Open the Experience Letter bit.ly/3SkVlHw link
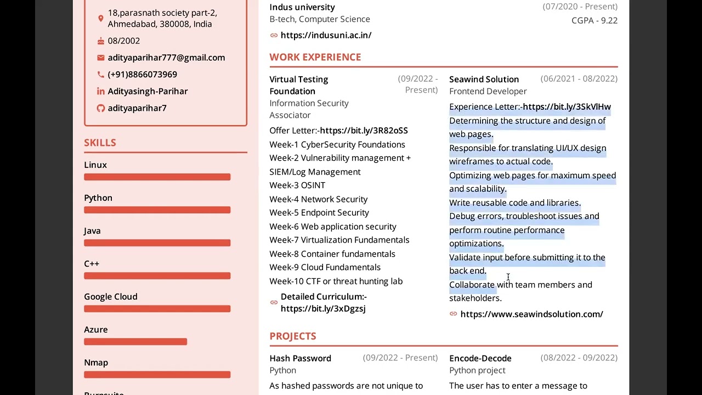702x395 pixels. click(567, 107)
